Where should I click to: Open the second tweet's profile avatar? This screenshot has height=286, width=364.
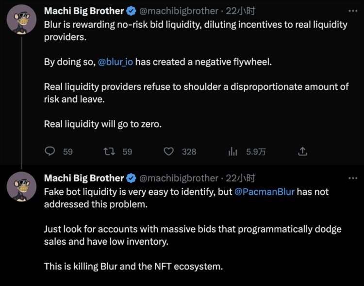click(21, 187)
